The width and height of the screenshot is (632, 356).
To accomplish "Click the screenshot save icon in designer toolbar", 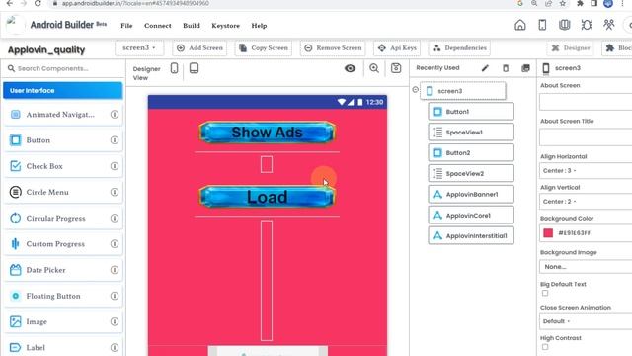I will [396, 68].
